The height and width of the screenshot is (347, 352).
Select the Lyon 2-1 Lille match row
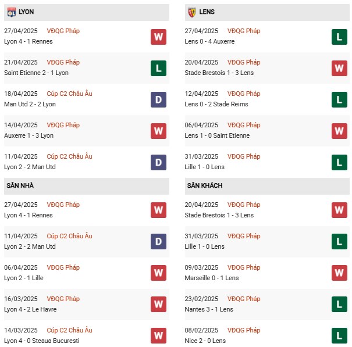point(87,273)
